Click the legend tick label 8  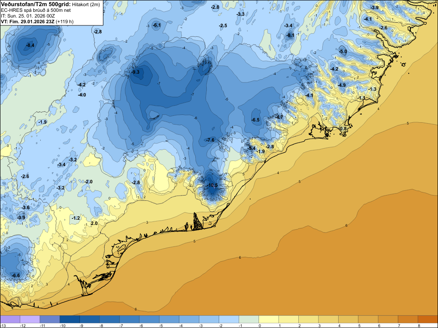(x=419, y=326)
